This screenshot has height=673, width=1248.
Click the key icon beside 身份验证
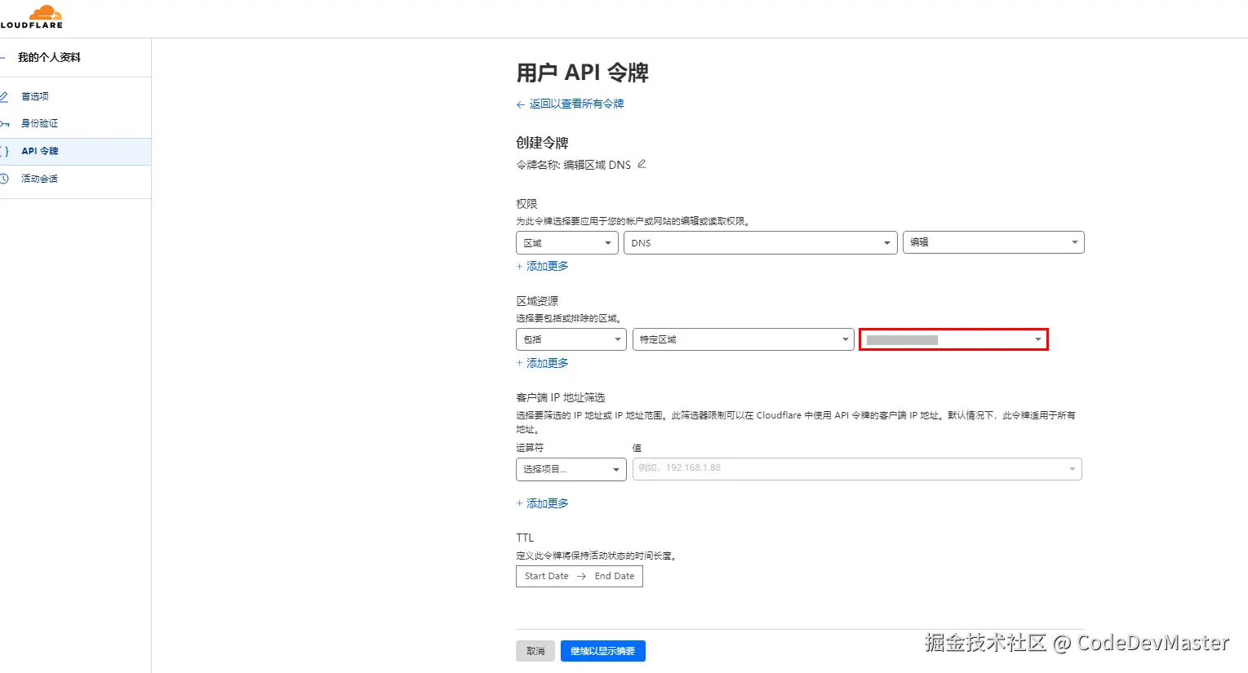coord(5,124)
